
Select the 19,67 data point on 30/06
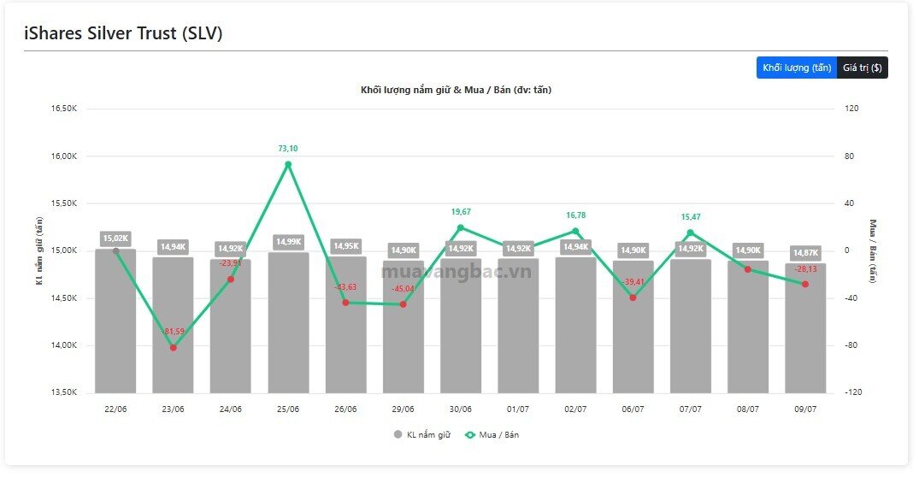coord(460,227)
